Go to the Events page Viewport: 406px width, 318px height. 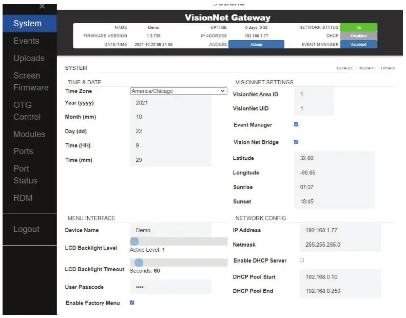[x=26, y=41]
